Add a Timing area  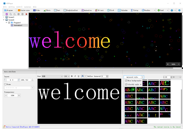click(x=134, y=10)
